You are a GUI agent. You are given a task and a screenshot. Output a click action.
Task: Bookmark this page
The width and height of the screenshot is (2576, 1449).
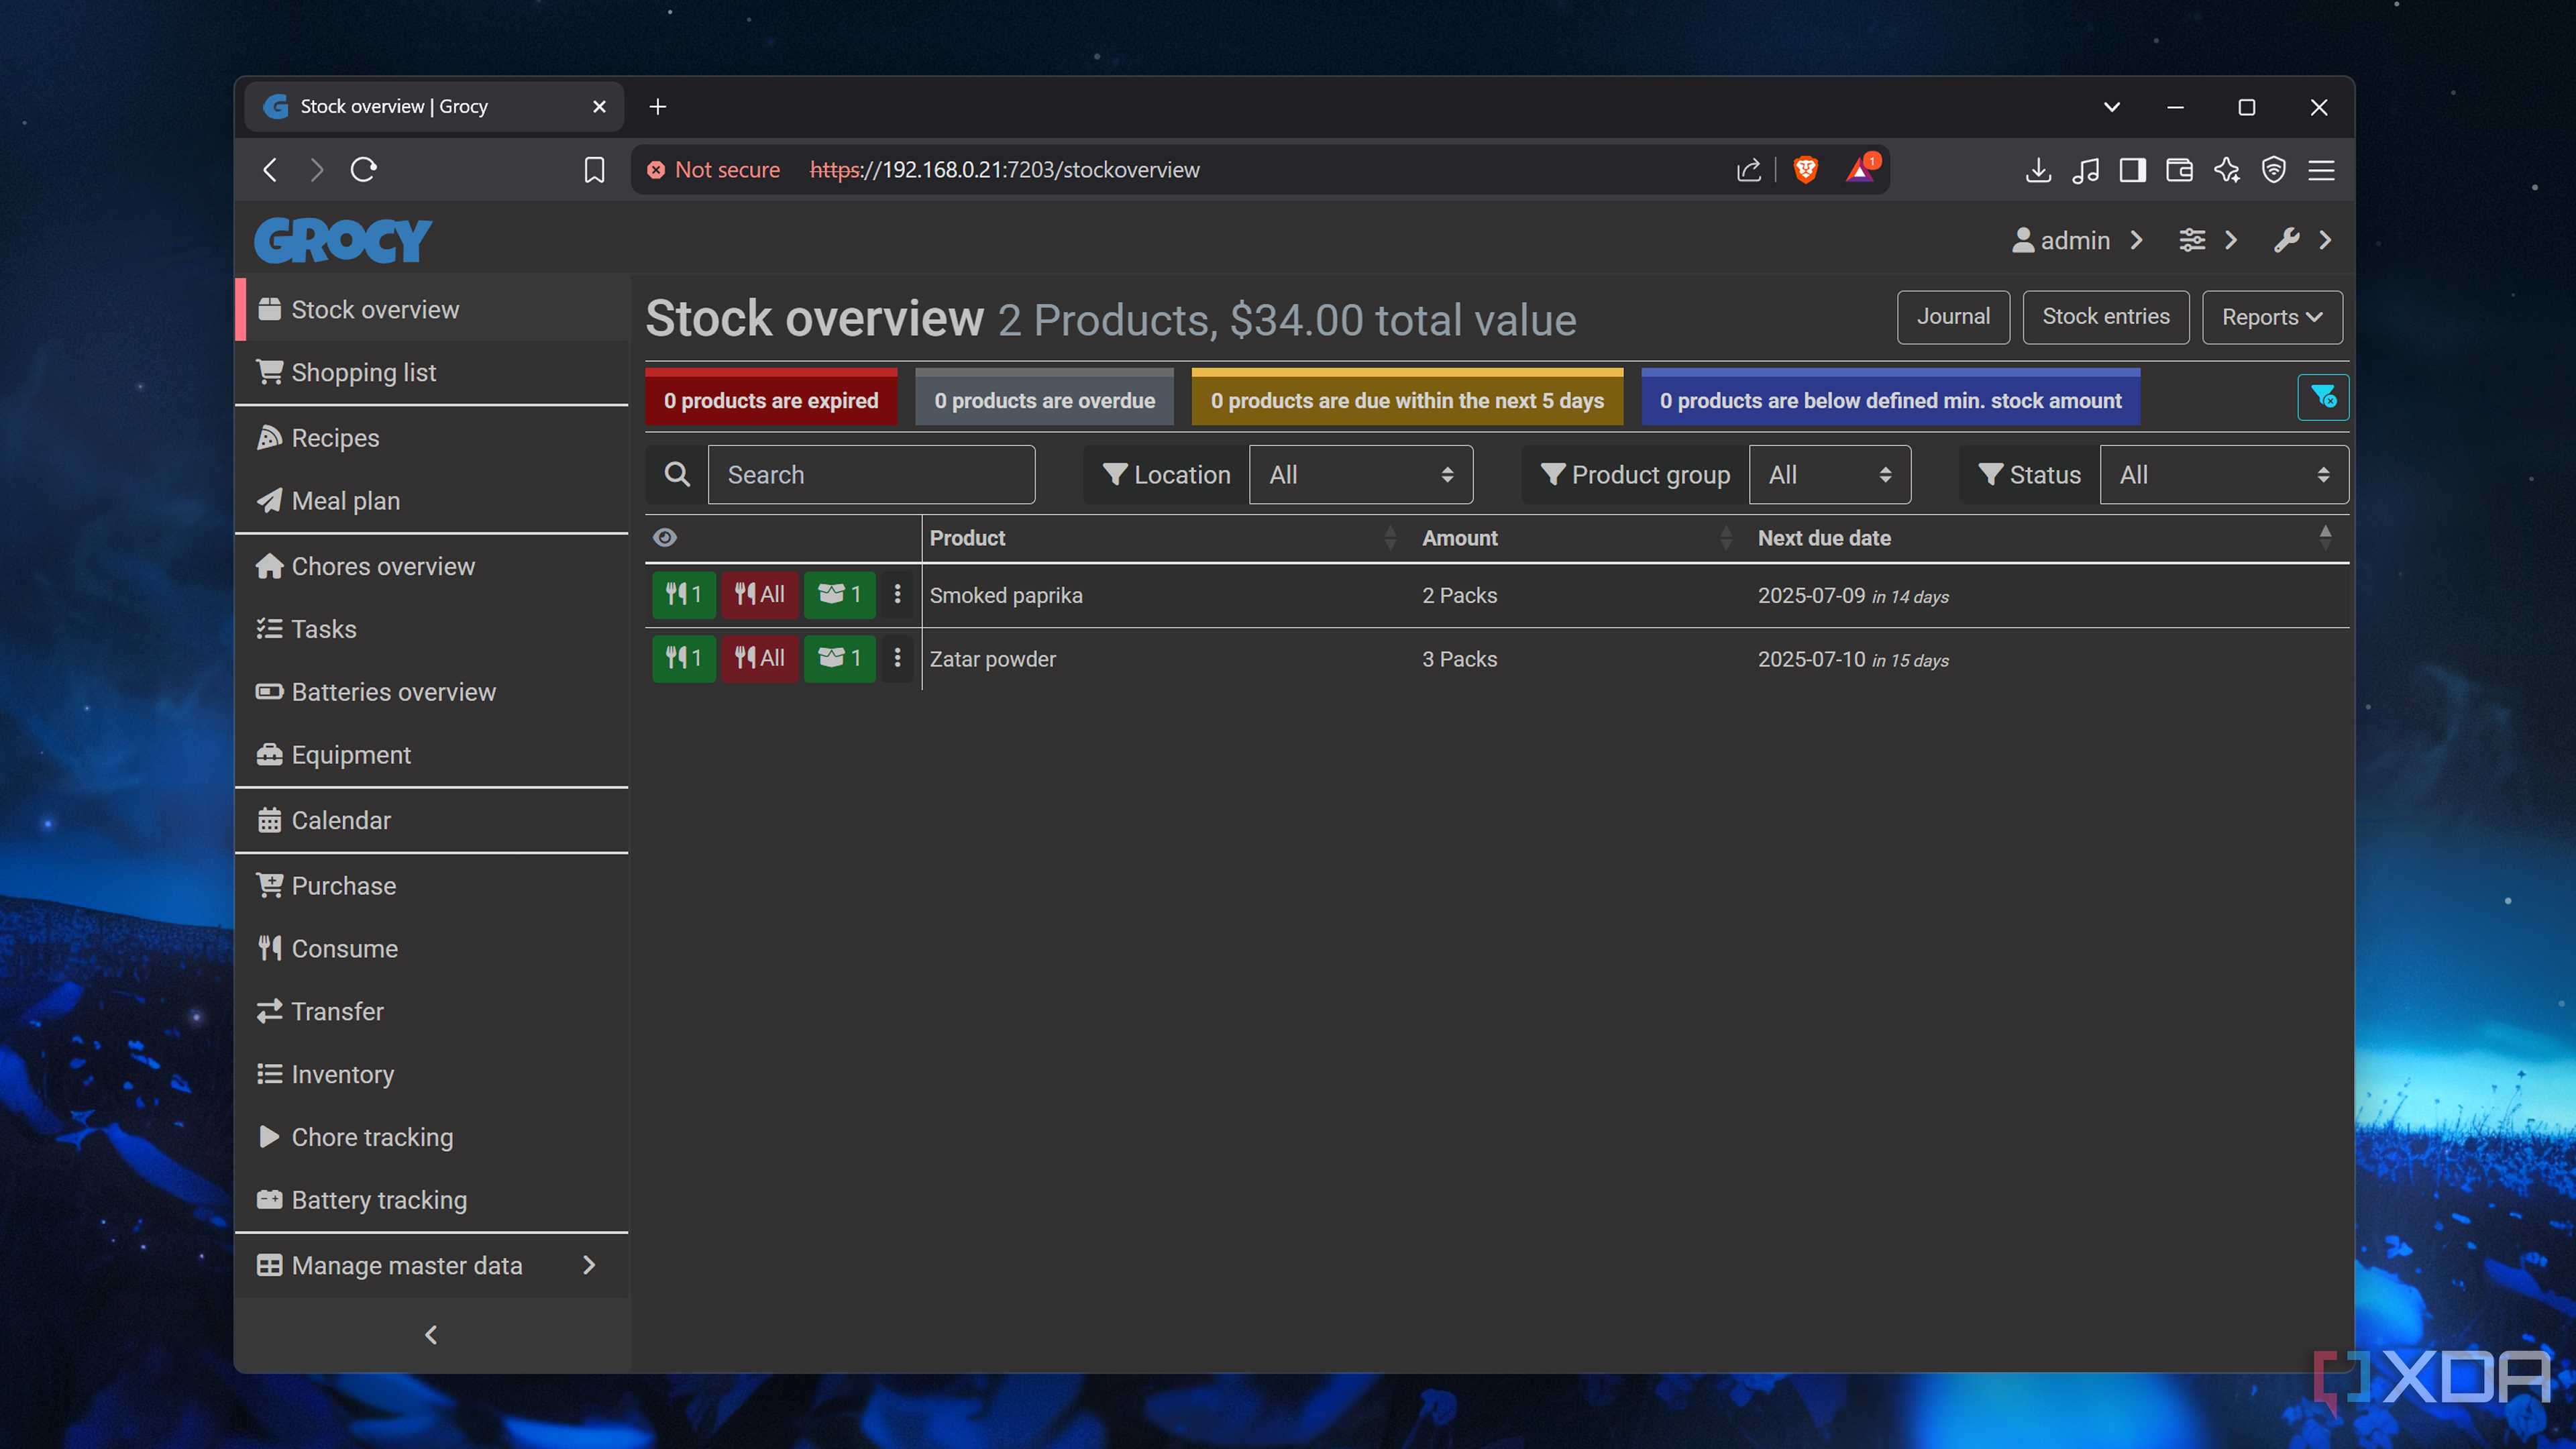594,170
